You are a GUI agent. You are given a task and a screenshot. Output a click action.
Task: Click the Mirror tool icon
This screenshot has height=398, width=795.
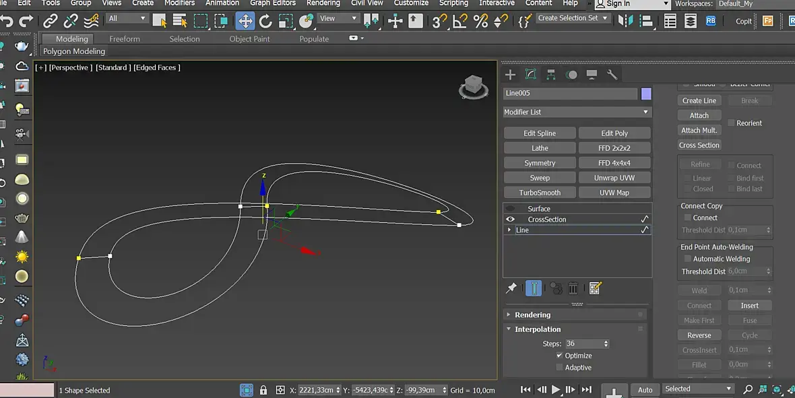click(626, 21)
